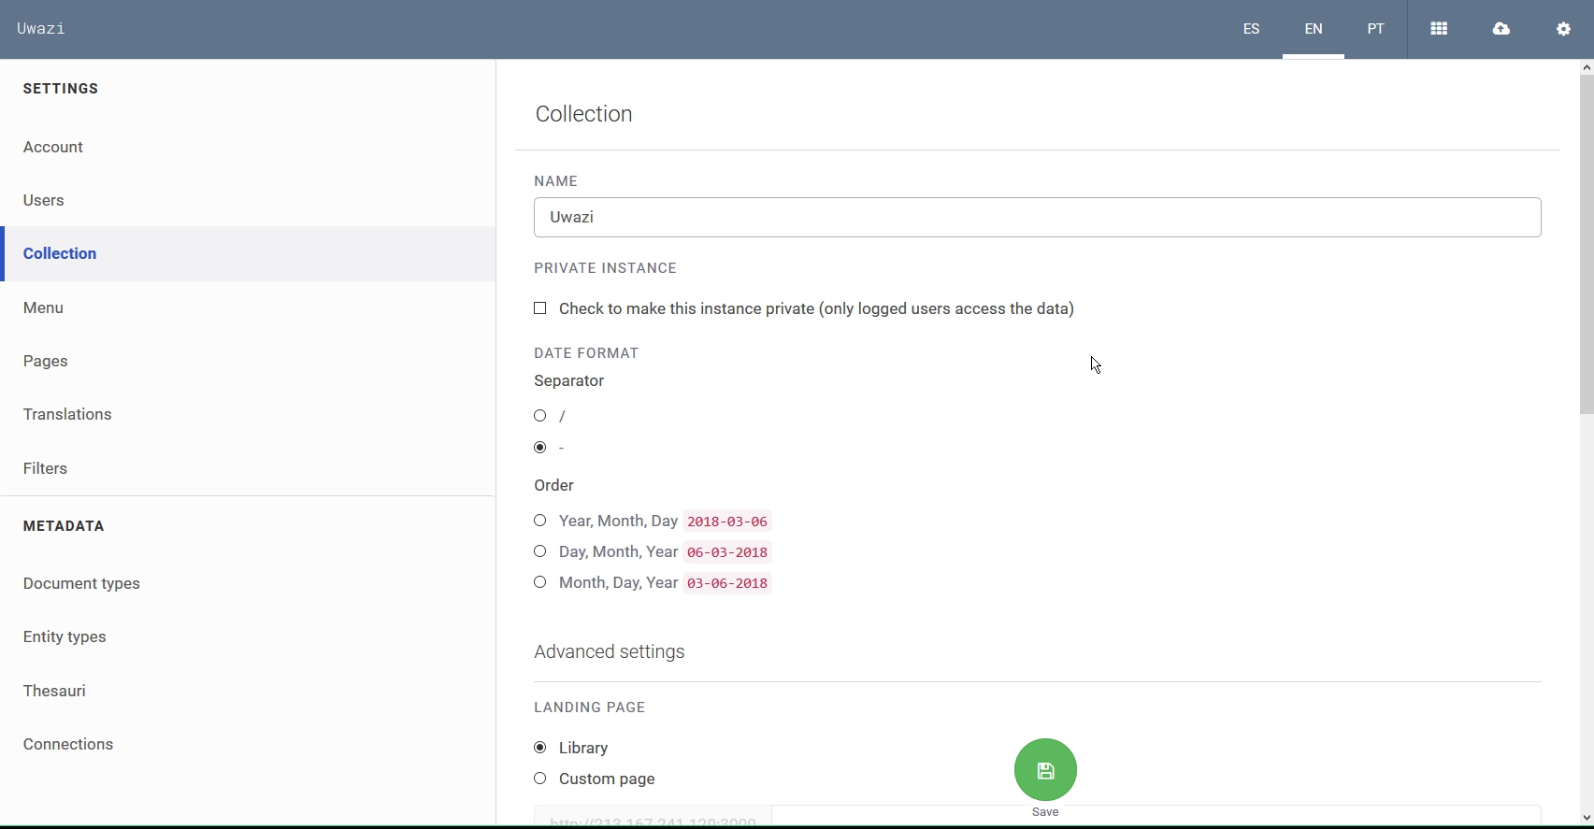Click the collection Name input field
1594x829 pixels.
coord(1037,218)
